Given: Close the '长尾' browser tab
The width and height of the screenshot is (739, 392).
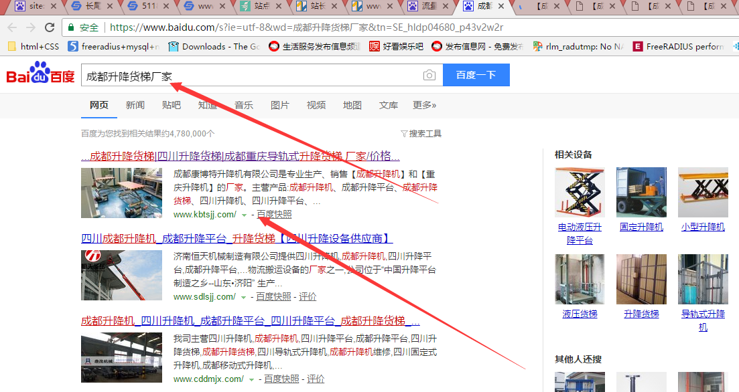Looking at the screenshot, I should coord(110,6).
